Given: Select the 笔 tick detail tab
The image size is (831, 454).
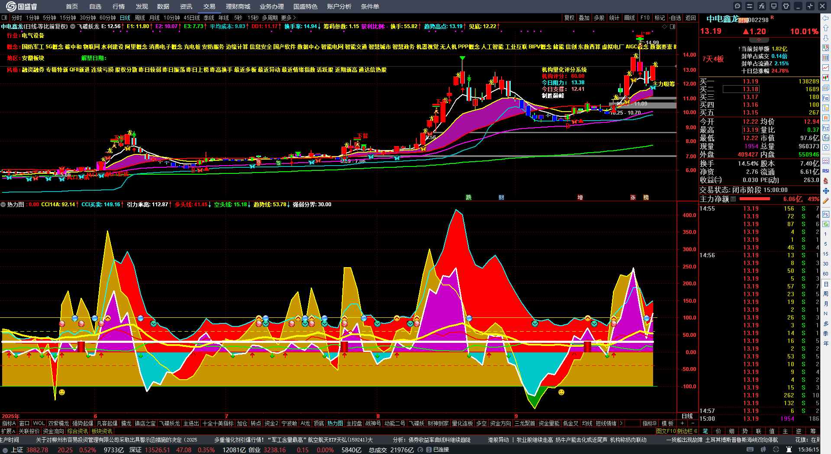Looking at the screenshot, I should pos(705,431).
